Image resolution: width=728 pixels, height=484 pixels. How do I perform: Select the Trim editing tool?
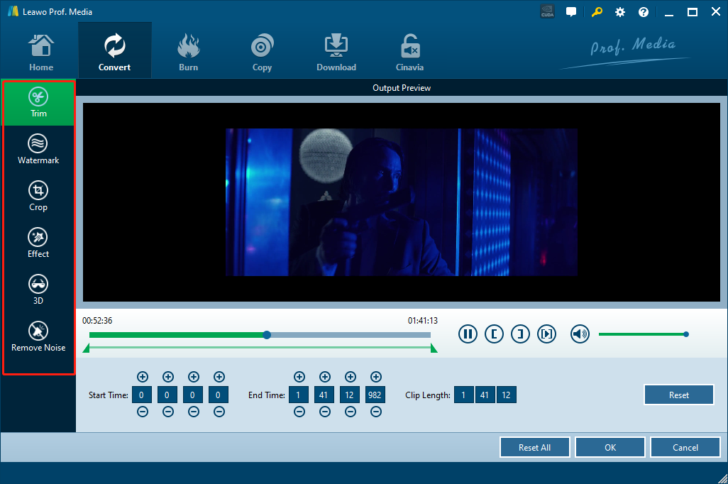[38, 104]
